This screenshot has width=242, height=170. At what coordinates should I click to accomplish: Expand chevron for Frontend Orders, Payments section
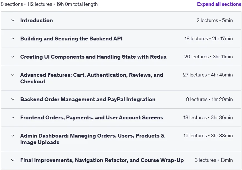point(13,117)
